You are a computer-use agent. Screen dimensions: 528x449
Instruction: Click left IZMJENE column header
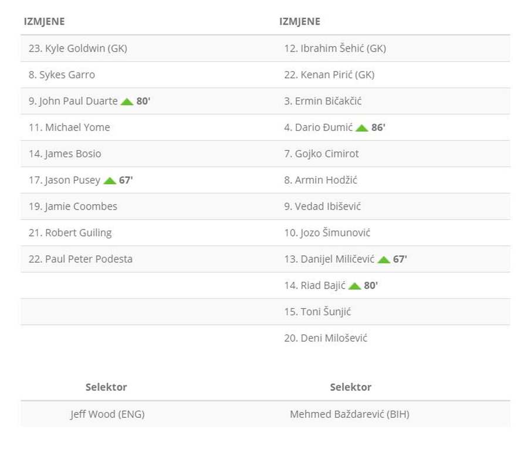click(44, 22)
